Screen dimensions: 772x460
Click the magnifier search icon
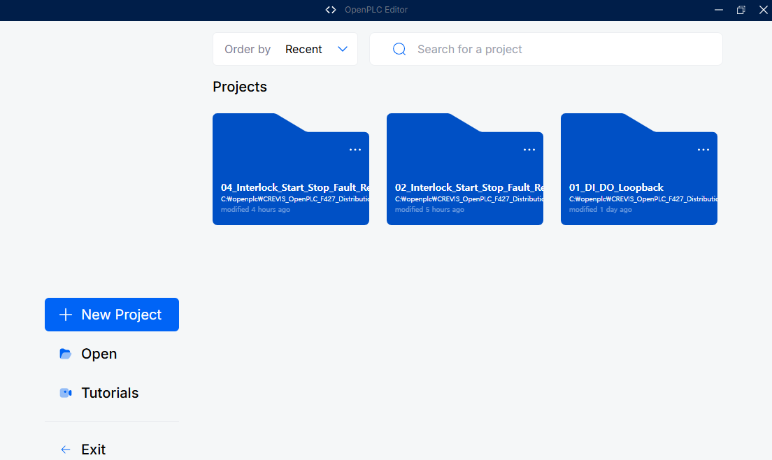point(399,49)
